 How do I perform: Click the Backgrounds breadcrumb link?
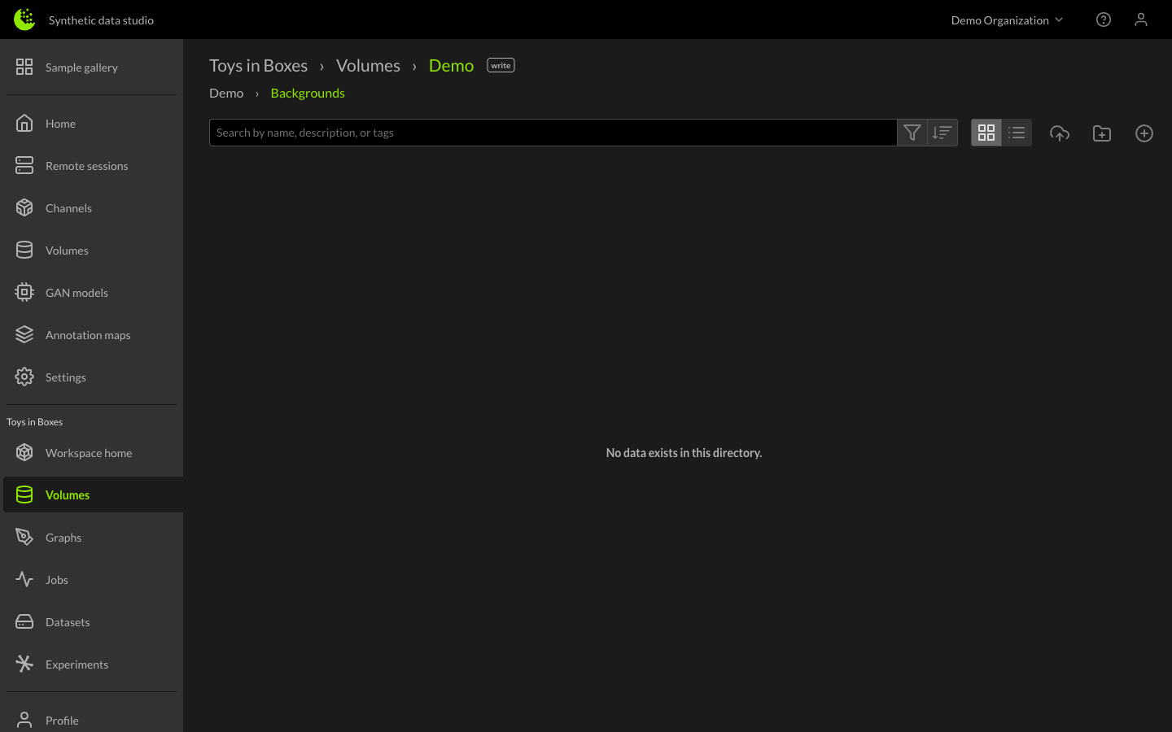click(x=308, y=93)
